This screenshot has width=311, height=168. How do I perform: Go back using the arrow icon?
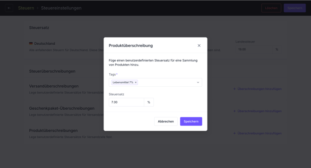[x=9, y=8]
